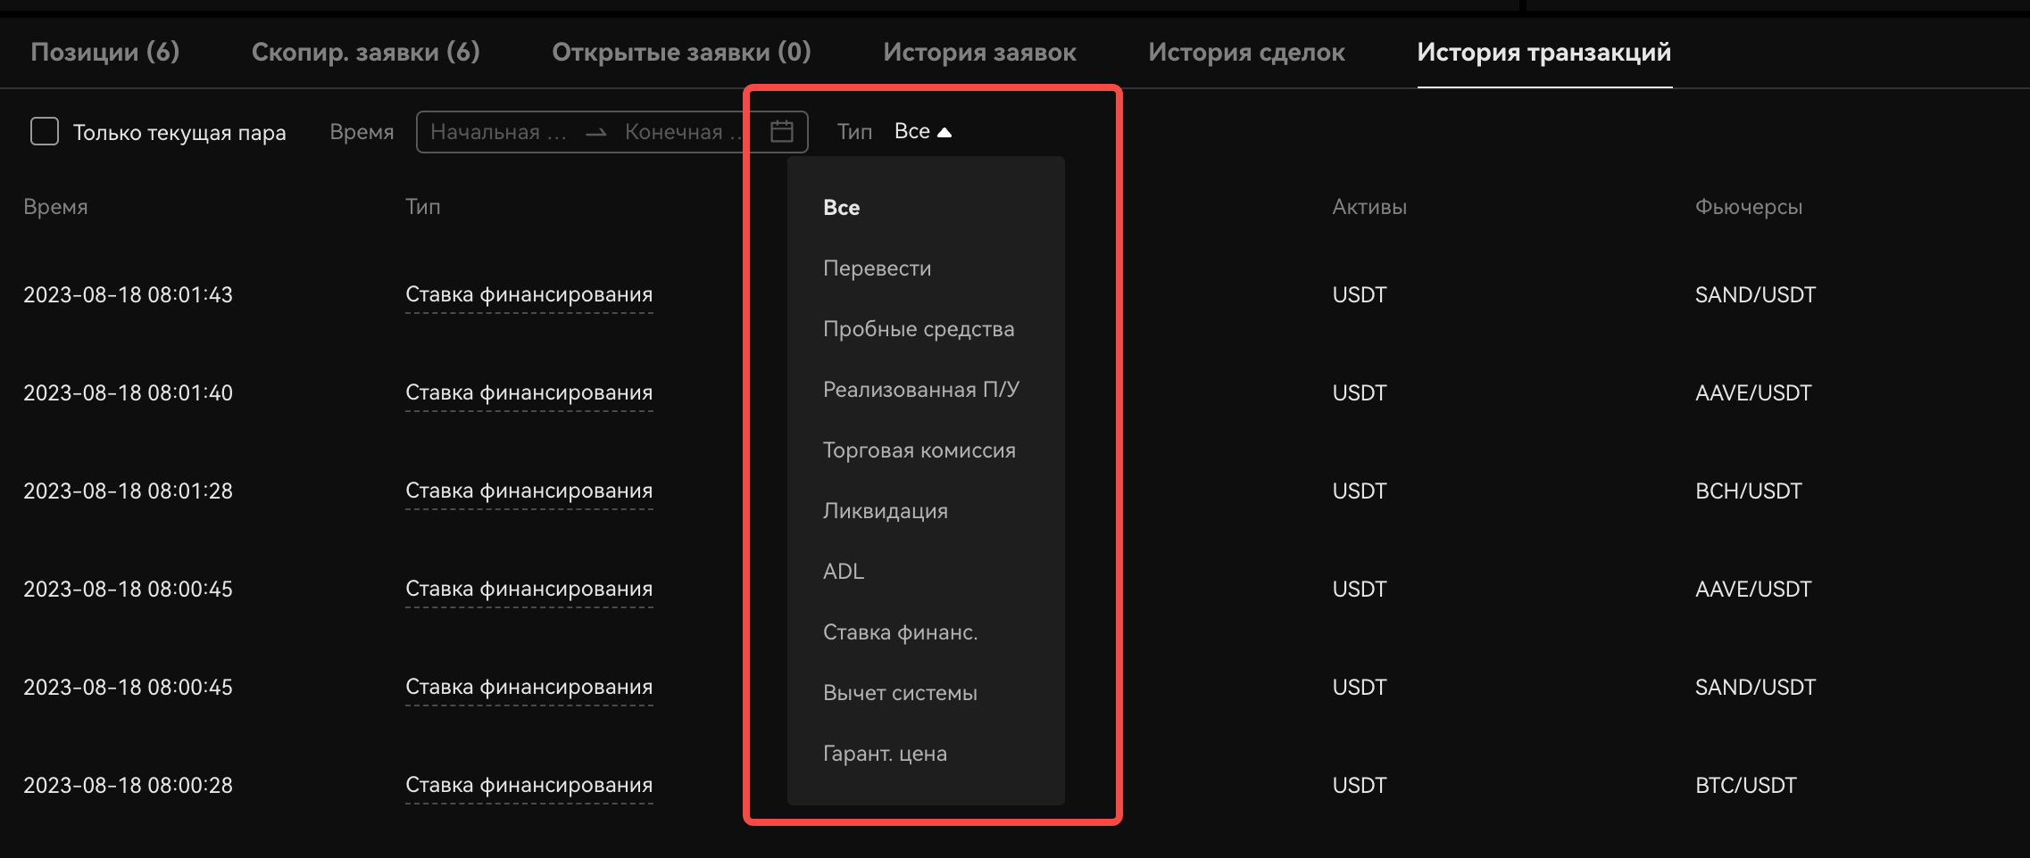The image size is (2030, 858).
Task: Collapse the Тип dropdown arrow
Action: (x=944, y=132)
